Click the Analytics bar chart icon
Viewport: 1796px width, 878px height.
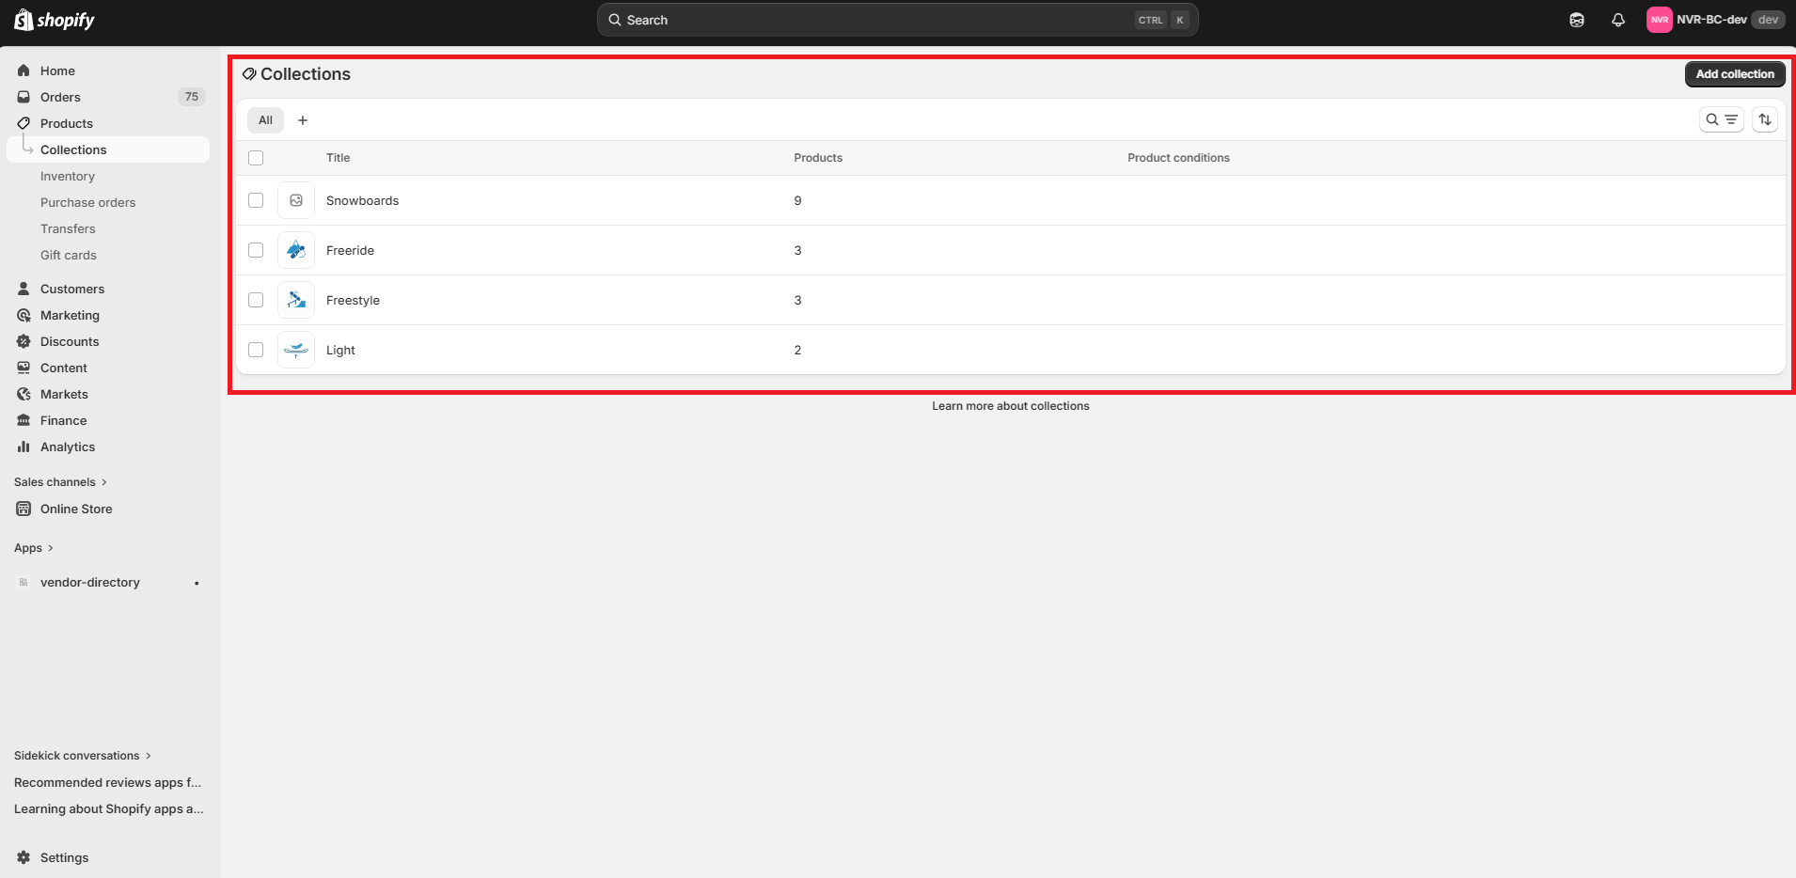pyautogui.click(x=24, y=447)
